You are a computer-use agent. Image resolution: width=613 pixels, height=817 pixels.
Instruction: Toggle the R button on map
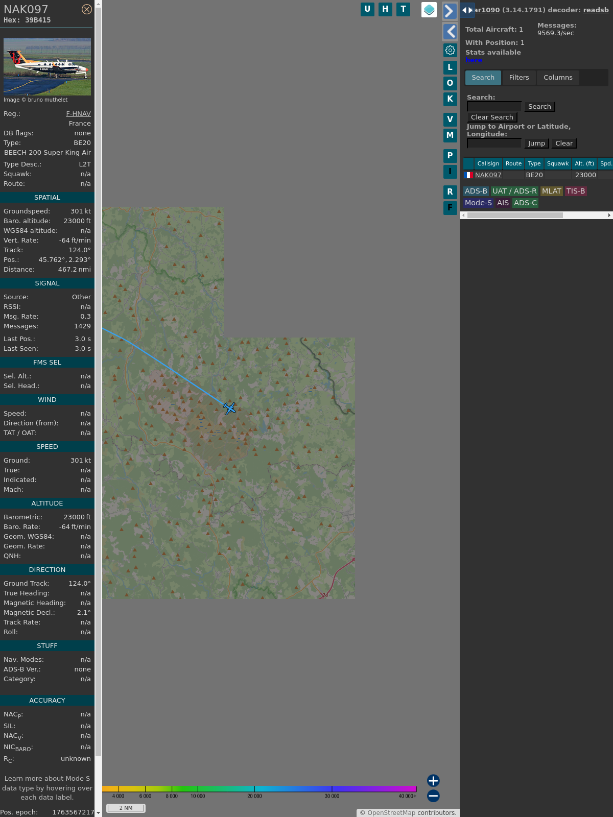[450, 192]
